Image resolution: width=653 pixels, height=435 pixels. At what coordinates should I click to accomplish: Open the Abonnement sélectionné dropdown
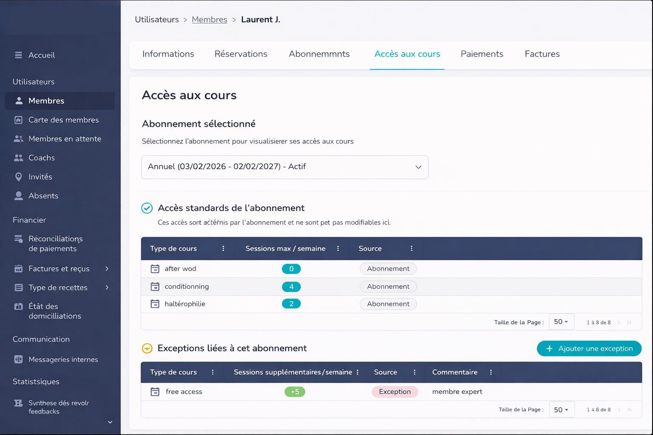coord(285,167)
